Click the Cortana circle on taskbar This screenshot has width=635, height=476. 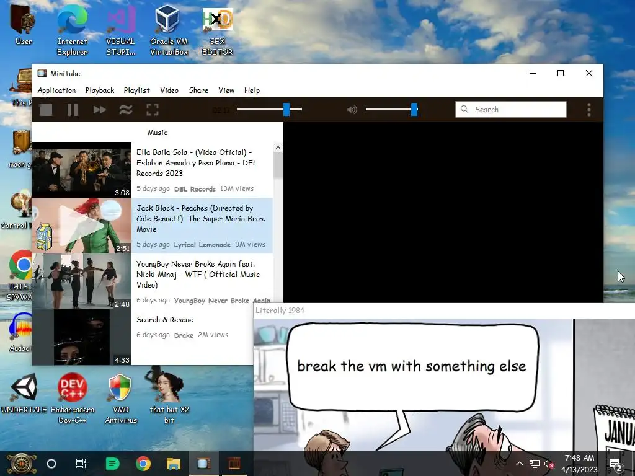51,464
